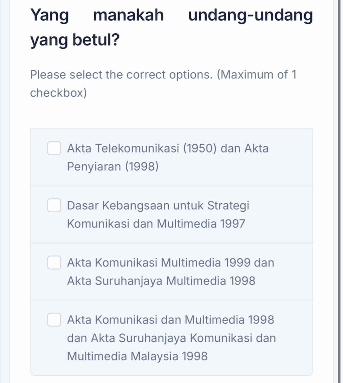Click the 'Multimedia Malaysia 1998' text line
Image resolution: width=343 pixels, height=383 pixels.
coord(137,356)
